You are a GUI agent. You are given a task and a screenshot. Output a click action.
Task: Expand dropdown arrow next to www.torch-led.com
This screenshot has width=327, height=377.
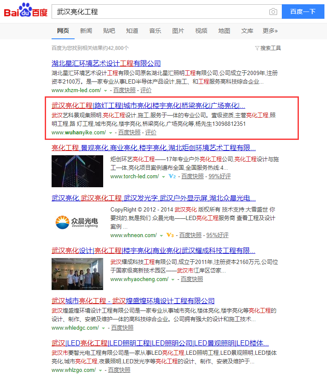(x=164, y=177)
